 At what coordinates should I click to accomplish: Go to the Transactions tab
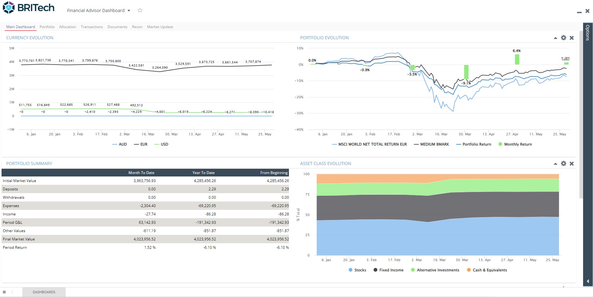pos(92,27)
